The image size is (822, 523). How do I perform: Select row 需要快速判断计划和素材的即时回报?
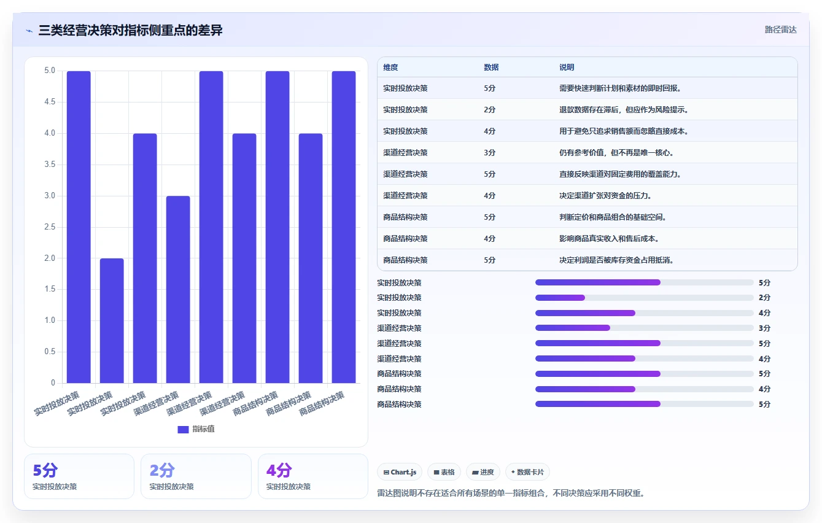point(587,88)
